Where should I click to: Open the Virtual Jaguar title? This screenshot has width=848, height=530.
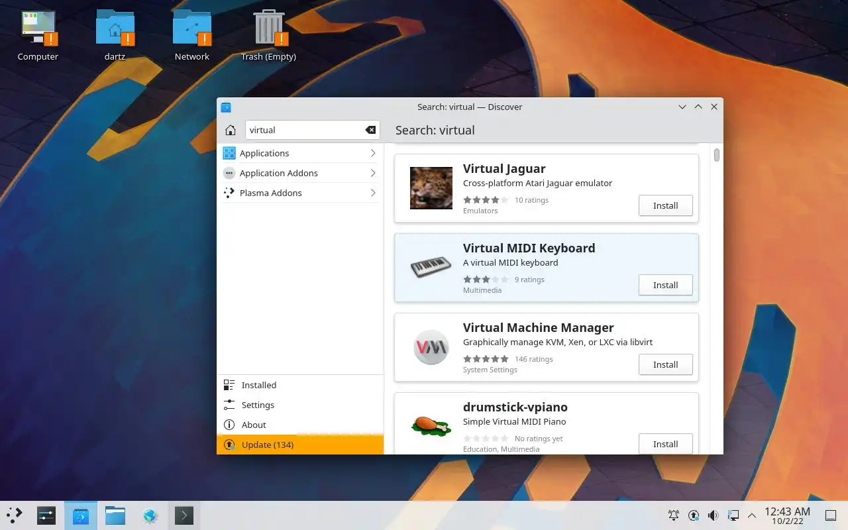click(x=504, y=168)
